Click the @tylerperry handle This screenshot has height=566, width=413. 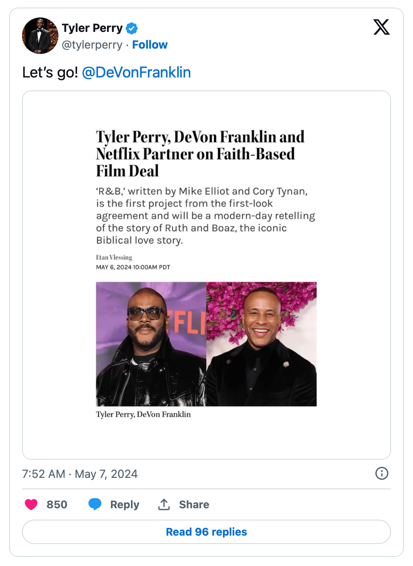(92, 45)
